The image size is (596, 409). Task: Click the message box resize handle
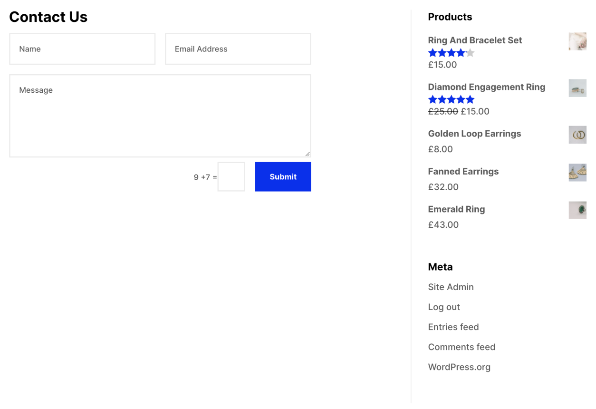(x=307, y=154)
